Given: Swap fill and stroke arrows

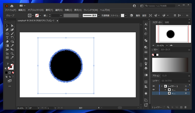Looking at the screenshot, I should [x=13, y=62].
